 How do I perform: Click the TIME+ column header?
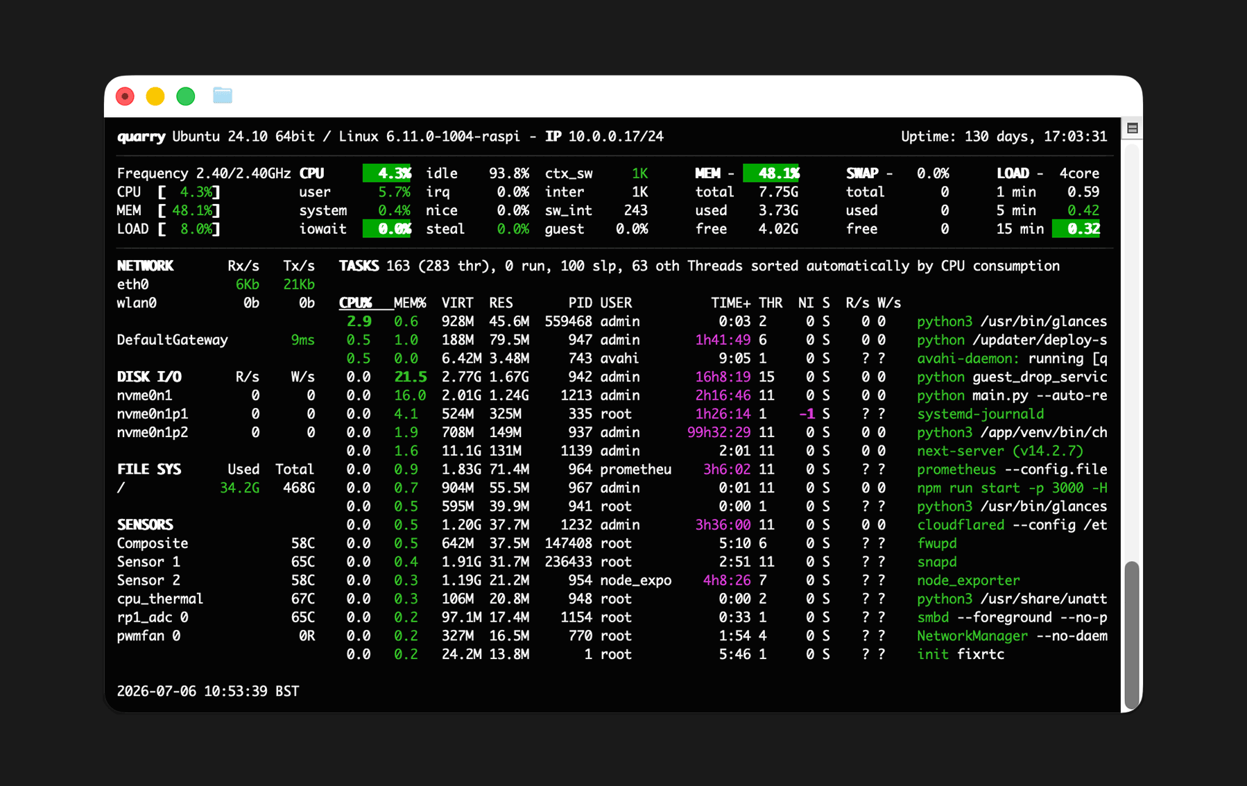coord(731,303)
